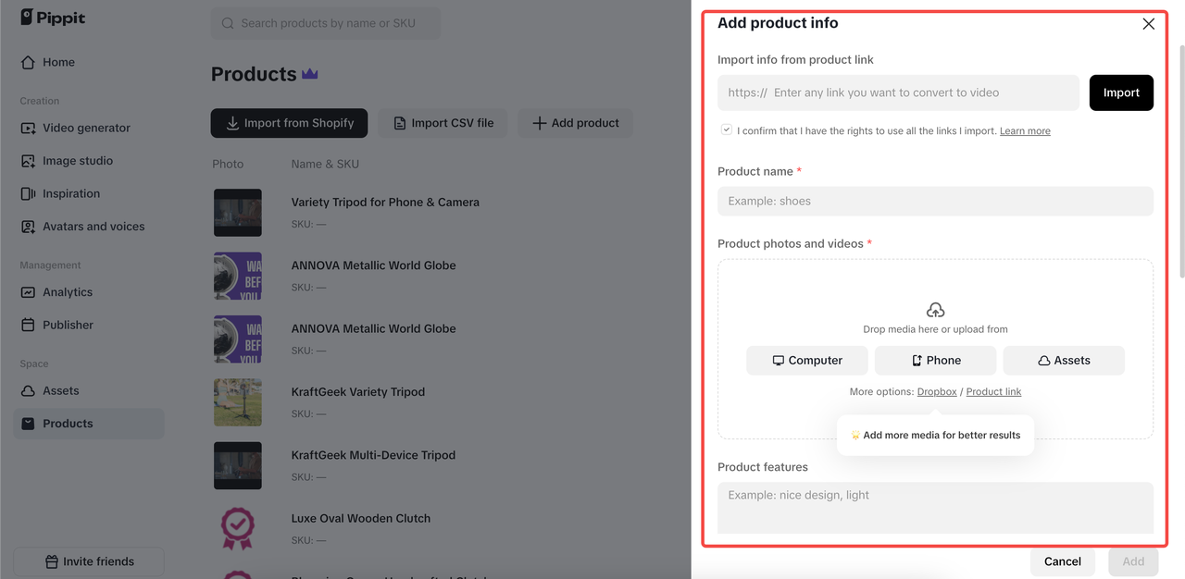
Task: Open the Learn more link
Action: pos(1024,130)
